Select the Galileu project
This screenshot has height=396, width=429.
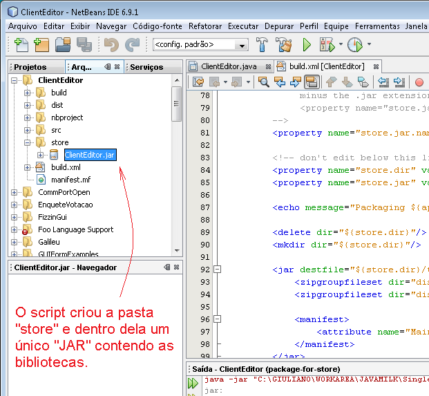coord(48,242)
